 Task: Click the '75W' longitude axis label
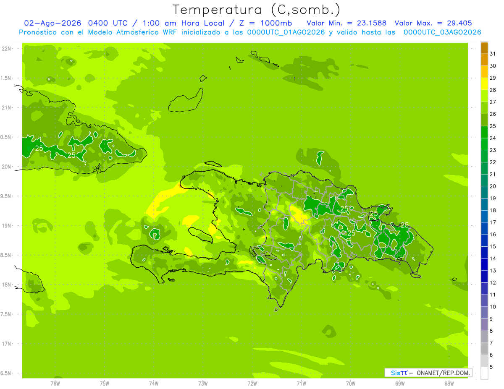tap(104, 384)
